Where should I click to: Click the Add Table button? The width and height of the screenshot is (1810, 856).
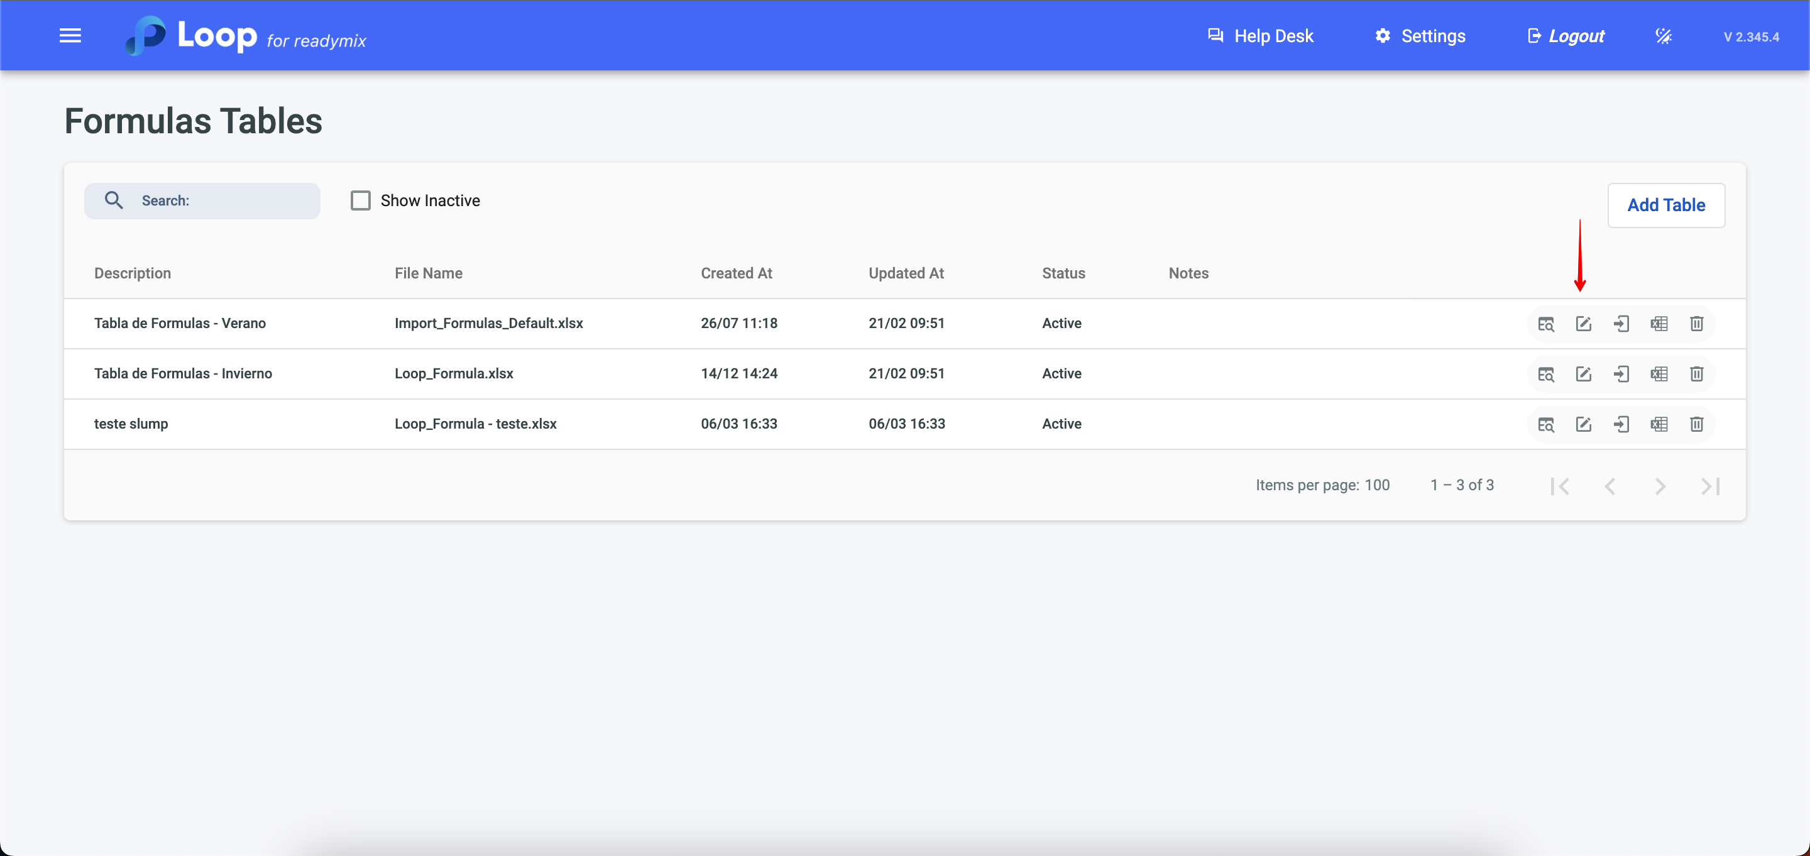coord(1666,206)
